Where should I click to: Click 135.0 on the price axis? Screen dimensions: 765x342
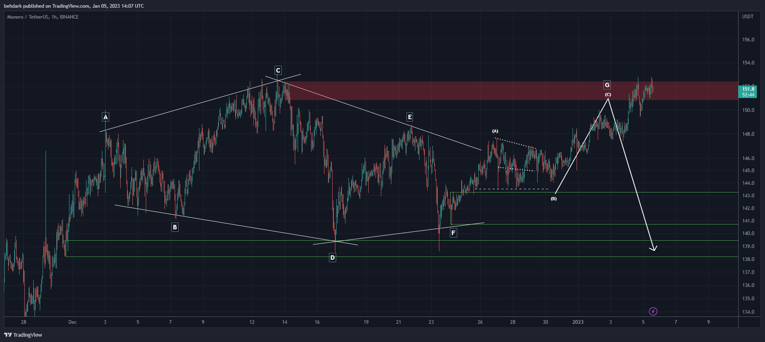[x=748, y=299]
